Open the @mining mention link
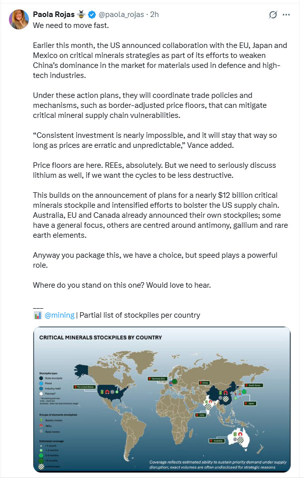Screen dimensions: 304x478 click(x=59, y=315)
